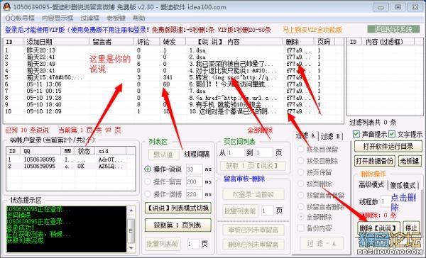Click the 线程数 input field
Screen dimensions: 426x258
(385, 201)
